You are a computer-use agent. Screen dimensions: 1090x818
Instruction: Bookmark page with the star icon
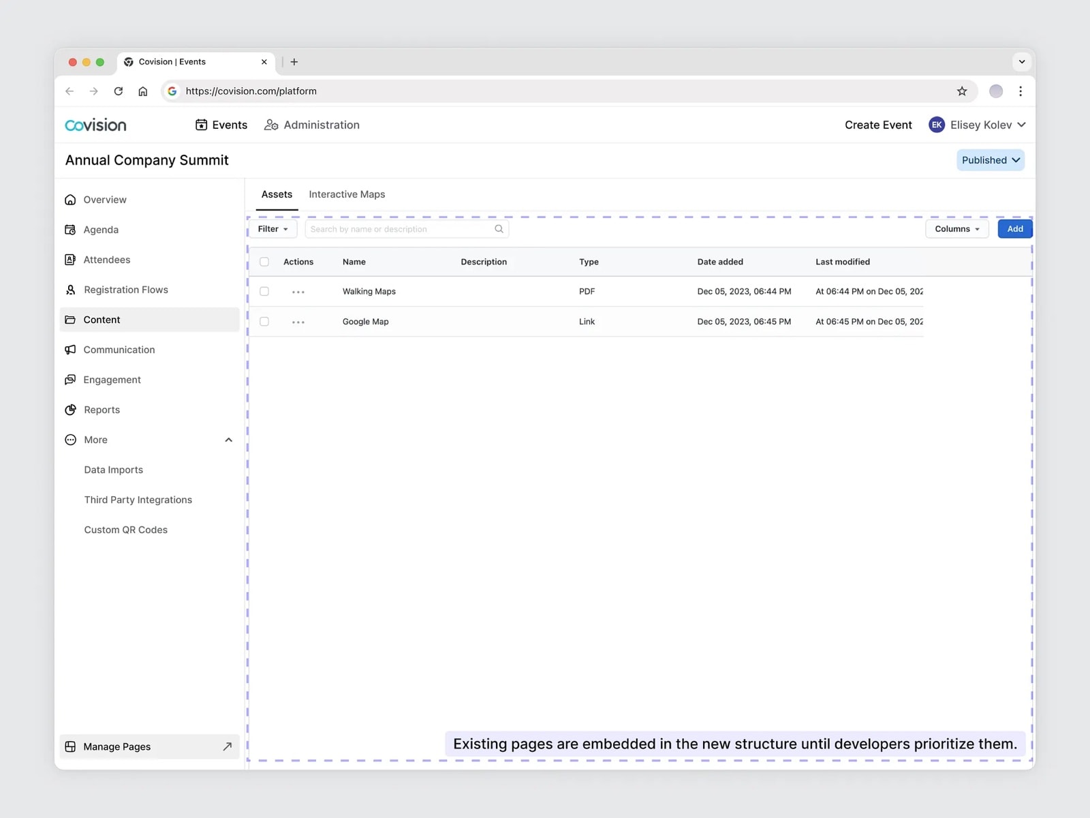point(962,91)
